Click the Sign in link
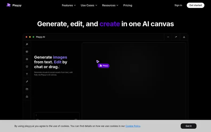The image size is (211, 132). click(178, 5)
